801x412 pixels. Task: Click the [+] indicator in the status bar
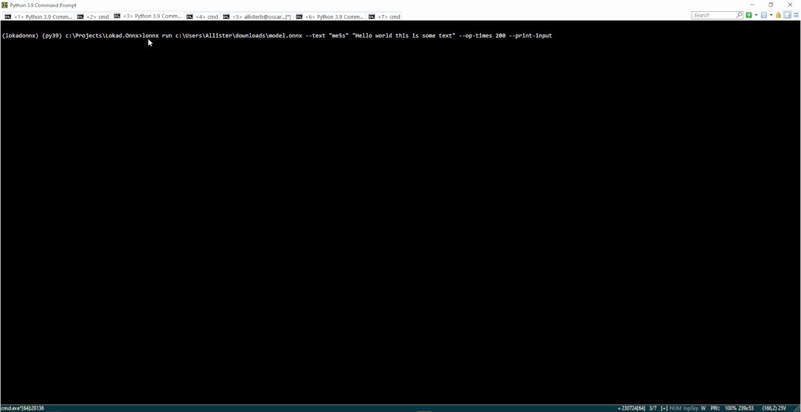tap(664, 408)
